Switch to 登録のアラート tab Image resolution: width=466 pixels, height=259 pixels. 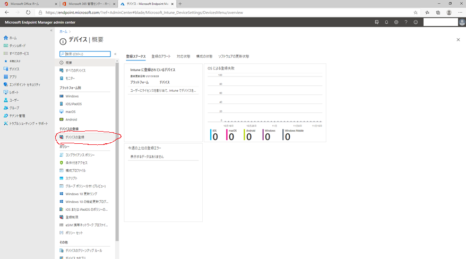[161, 56]
